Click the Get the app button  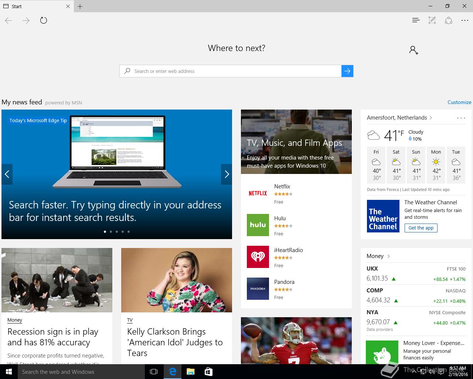point(421,228)
